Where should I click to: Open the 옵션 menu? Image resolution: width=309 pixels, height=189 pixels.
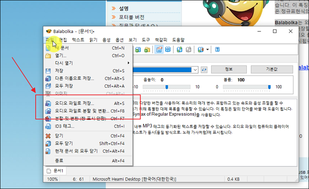click(x=120, y=40)
